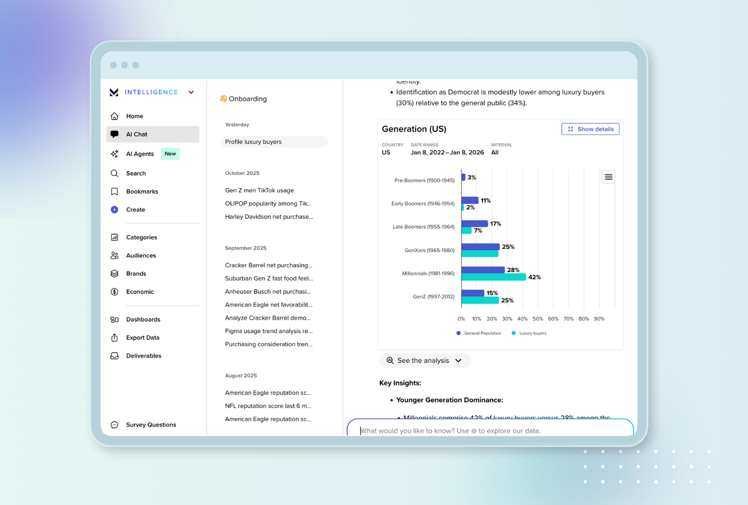Click the chat question input field
This screenshot has width=748, height=505.
pyautogui.click(x=490, y=431)
